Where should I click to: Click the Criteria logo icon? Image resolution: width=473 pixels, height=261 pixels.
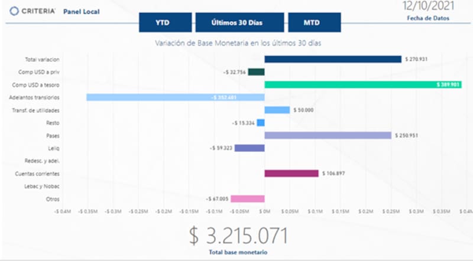tap(14, 11)
